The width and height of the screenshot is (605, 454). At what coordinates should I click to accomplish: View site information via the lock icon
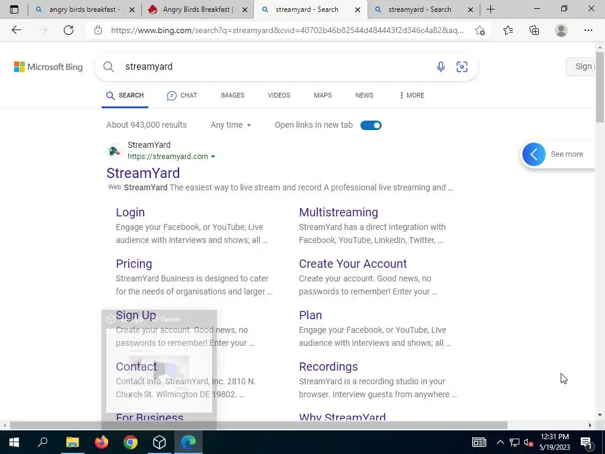point(98,30)
